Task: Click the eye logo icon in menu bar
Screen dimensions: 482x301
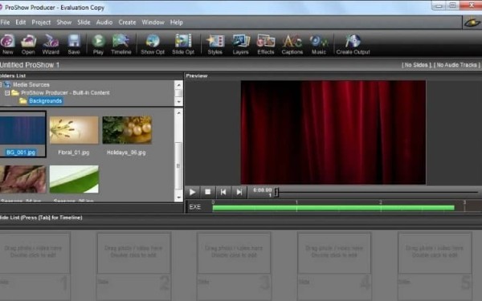Action: (x=472, y=22)
